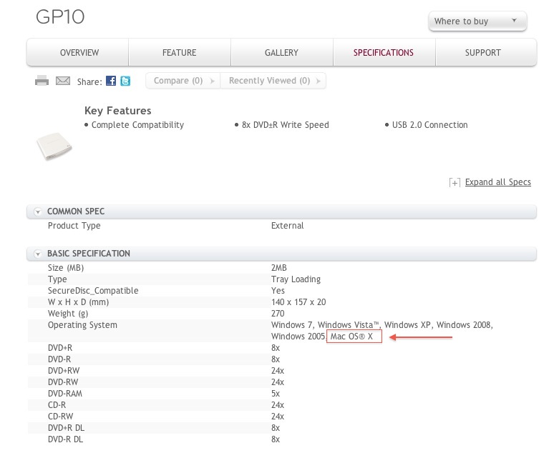
Task: Switch to the FEATURE tab
Action: pyautogui.click(x=180, y=53)
